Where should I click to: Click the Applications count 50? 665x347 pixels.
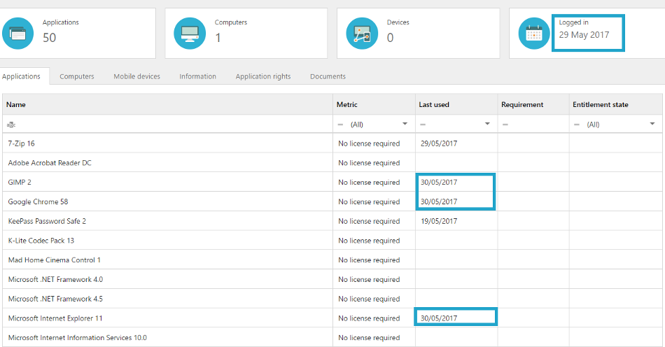point(49,38)
